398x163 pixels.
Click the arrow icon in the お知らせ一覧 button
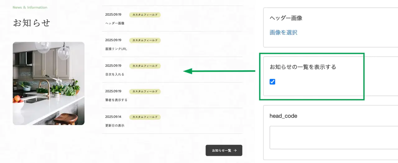[x=235, y=151]
